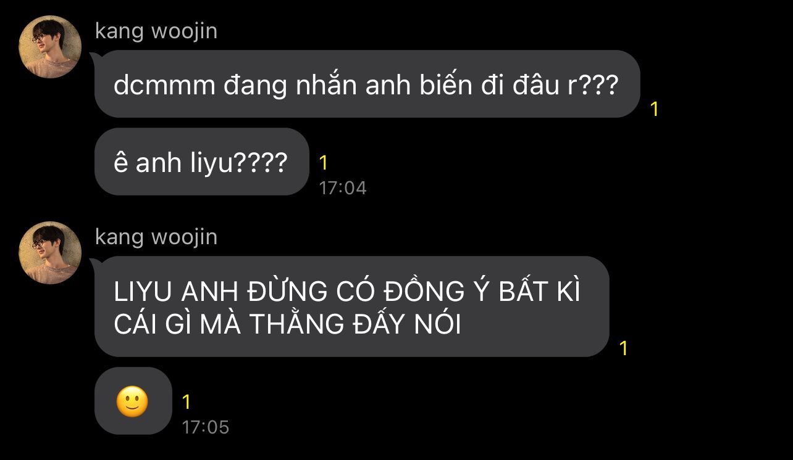The height and width of the screenshot is (460, 793).
Task: Select the 'LIYU ANH ĐỪNG CÓ ĐỒNG Ý' message bubble
Action: [x=351, y=306]
